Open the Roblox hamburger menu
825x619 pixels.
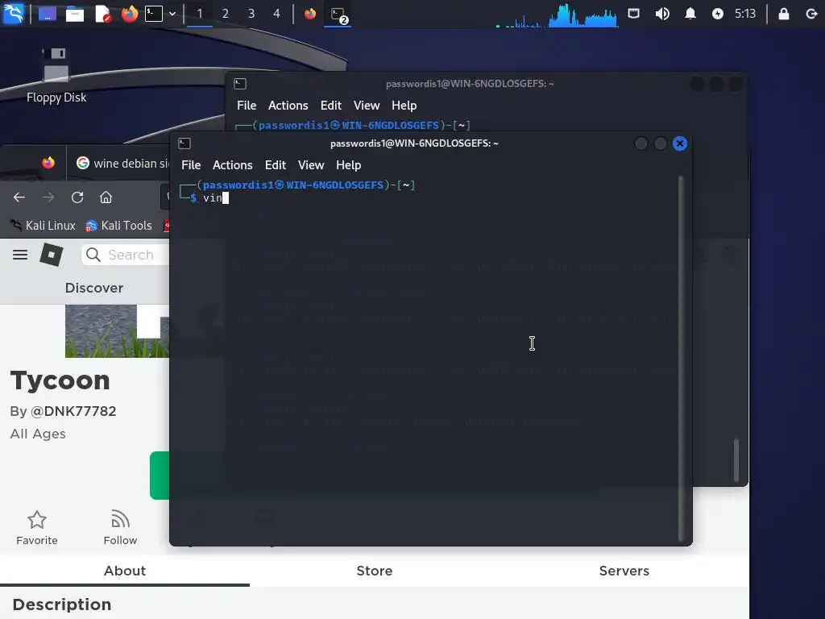pos(20,255)
